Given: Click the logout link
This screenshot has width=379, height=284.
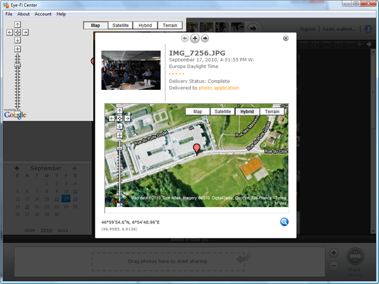Looking at the screenshot, I should click(x=307, y=28).
